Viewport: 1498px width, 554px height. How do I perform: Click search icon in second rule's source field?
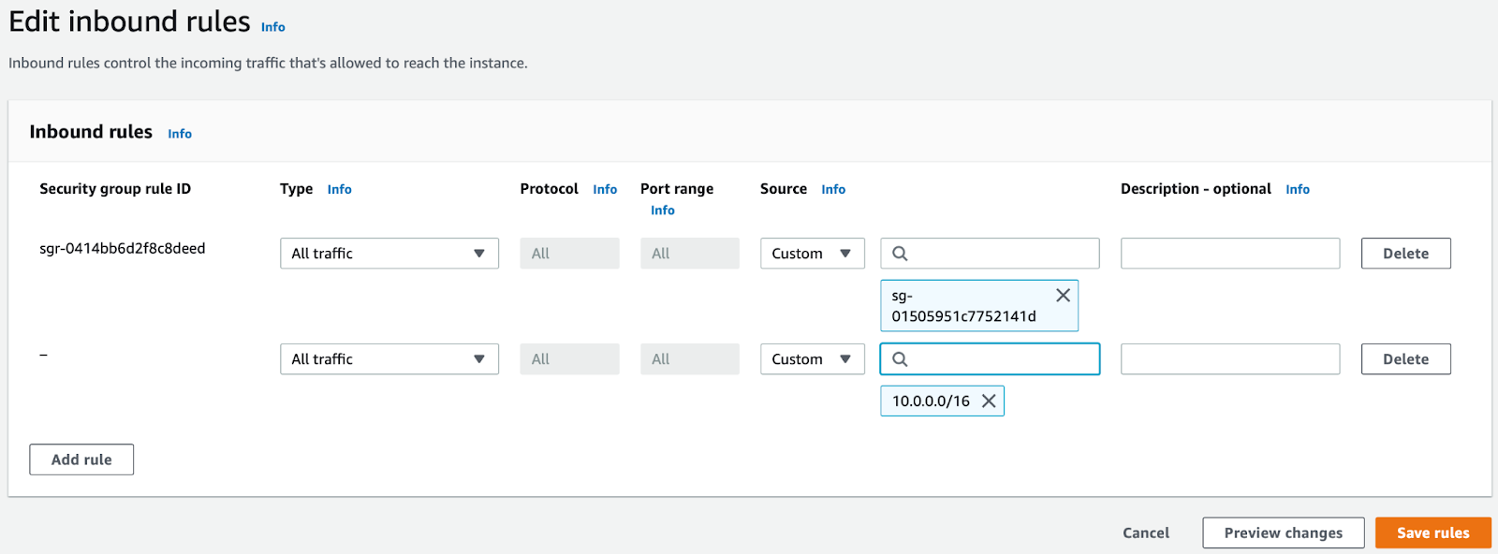pyautogui.click(x=900, y=359)
